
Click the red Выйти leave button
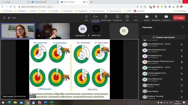coord(179,18)
